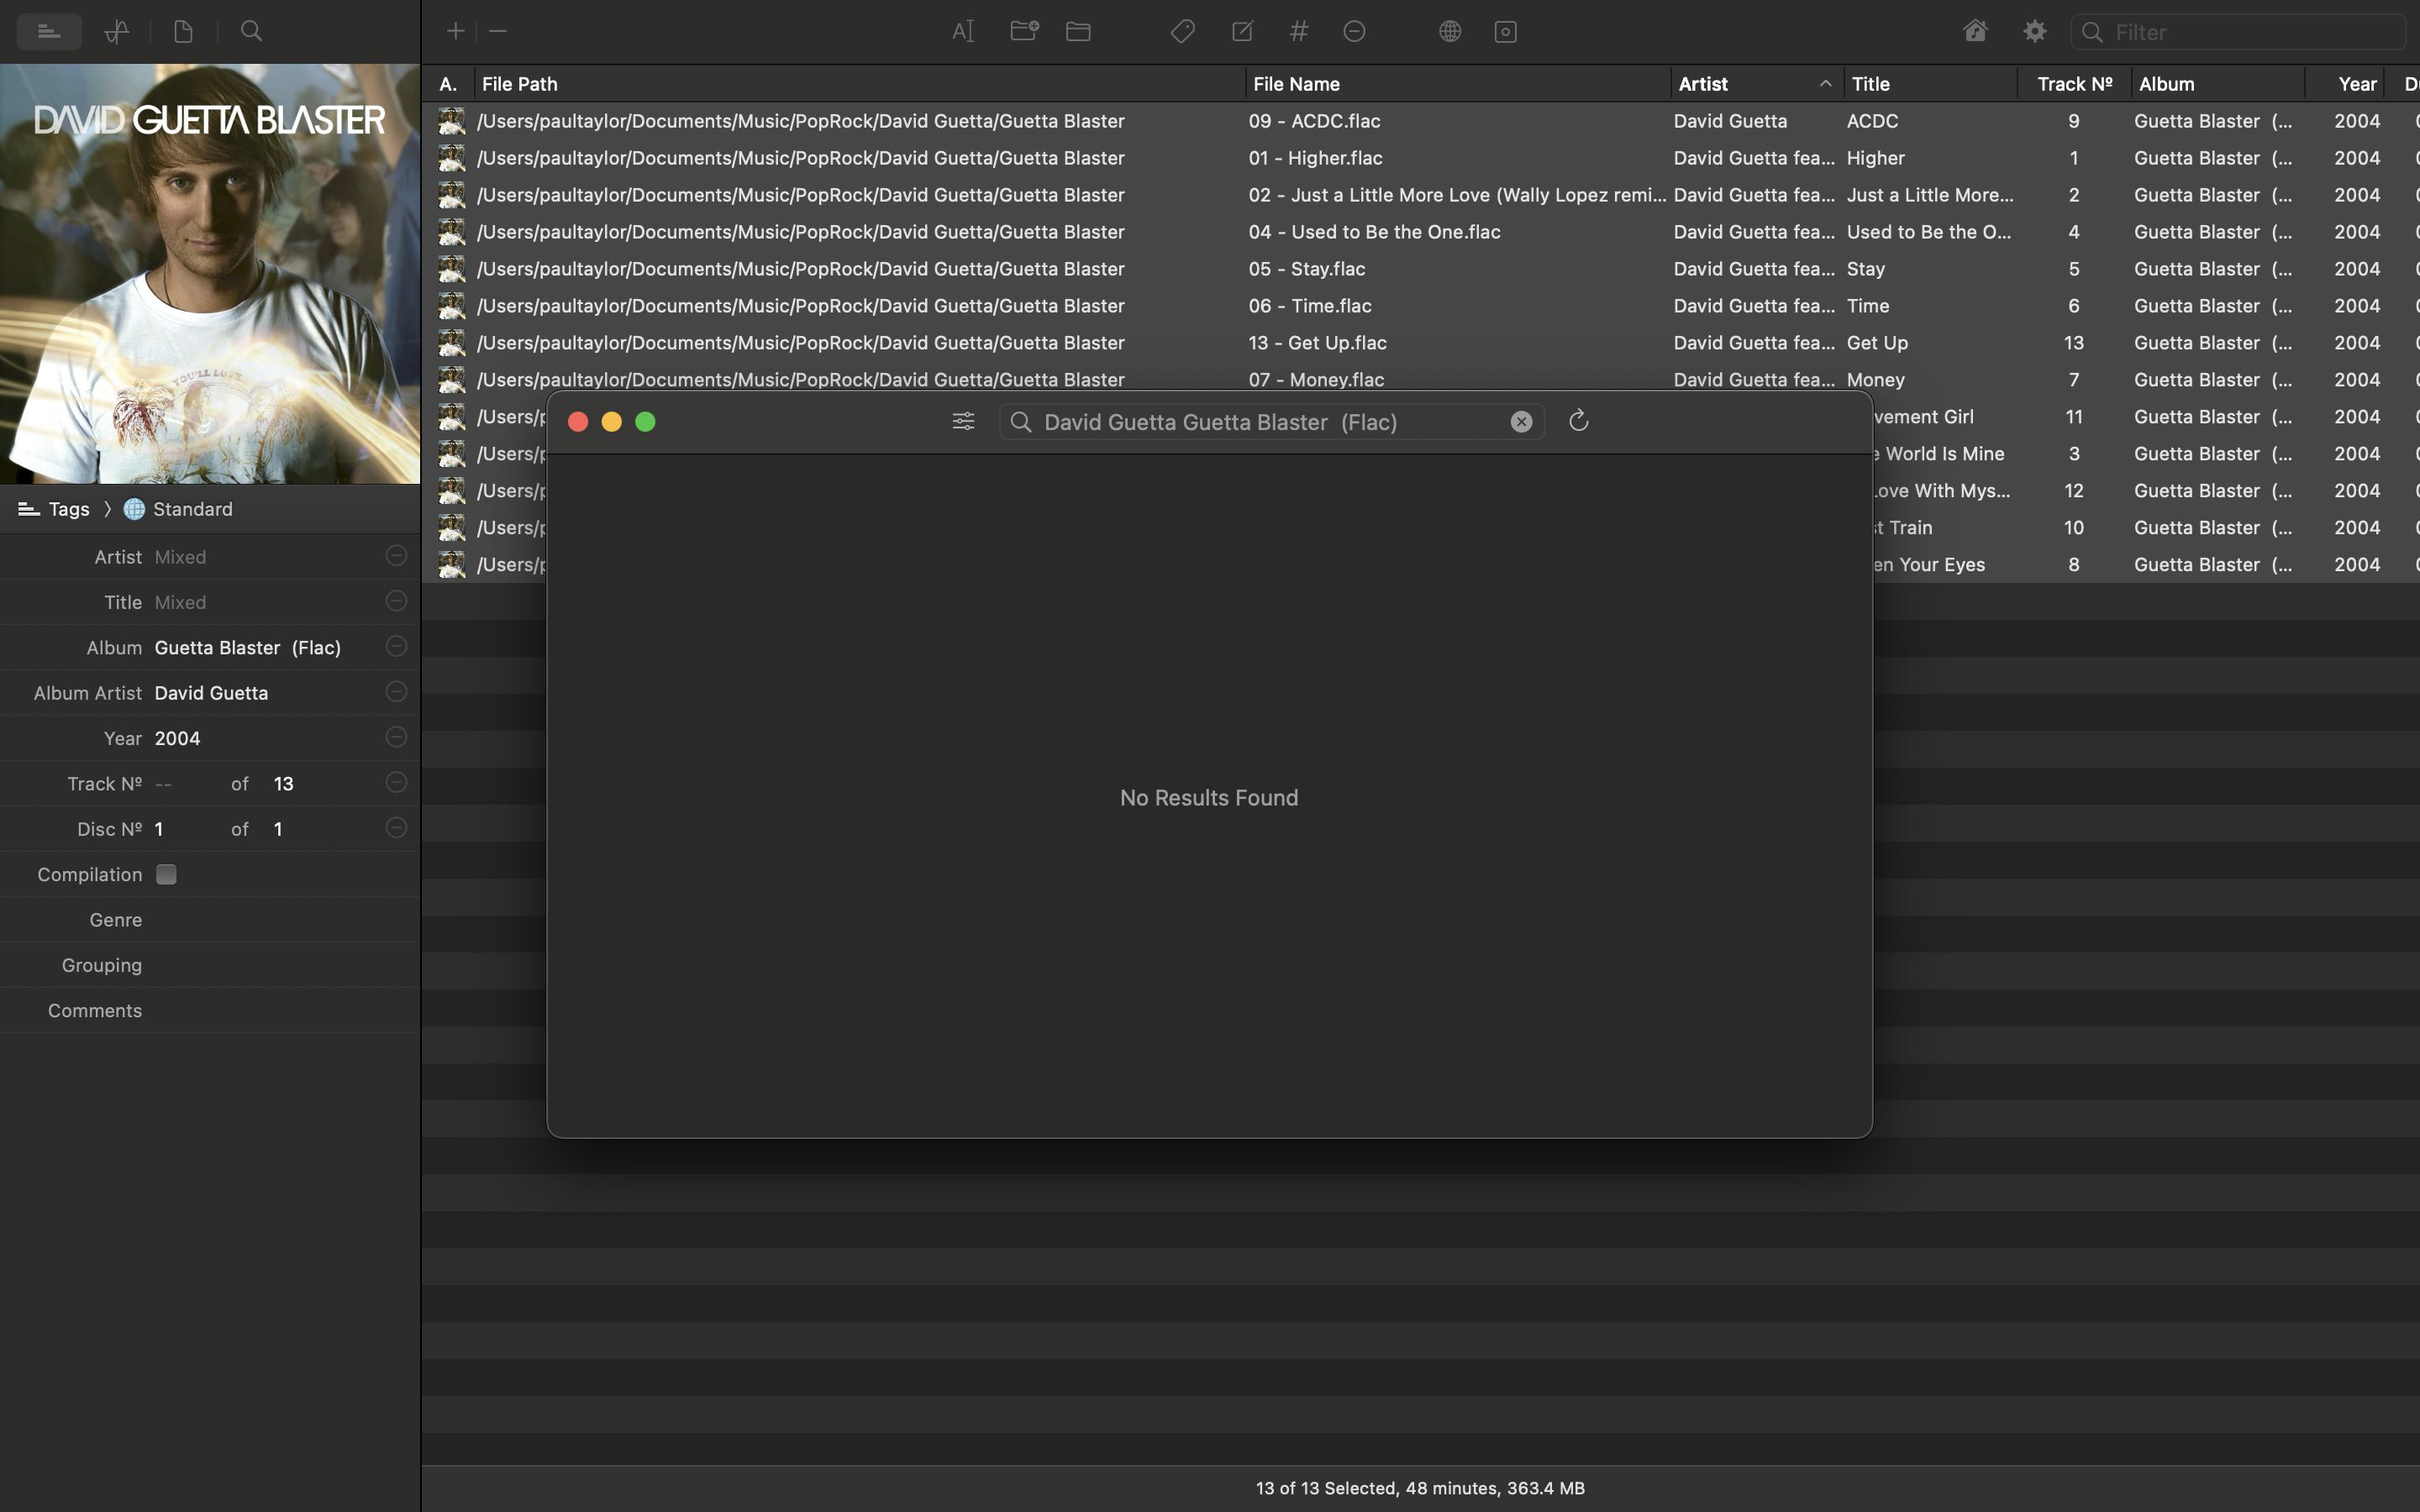Screen dimensions: 2420x1512
Task: Clear the Track Nº tag field
Action: click(x=396, y=782)
